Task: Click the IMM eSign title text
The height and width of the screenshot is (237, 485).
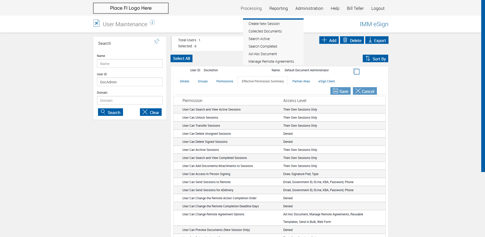Action: point(374,24)
